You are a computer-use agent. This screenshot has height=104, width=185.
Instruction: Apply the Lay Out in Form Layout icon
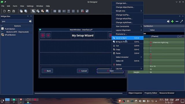(78, 11)
